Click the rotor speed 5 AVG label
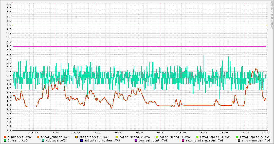274x144 pixels. click(255, 137)
